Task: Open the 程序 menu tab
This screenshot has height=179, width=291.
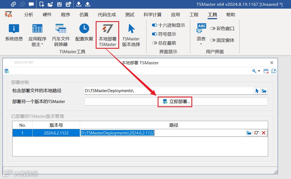Action: tap(66, 15)
